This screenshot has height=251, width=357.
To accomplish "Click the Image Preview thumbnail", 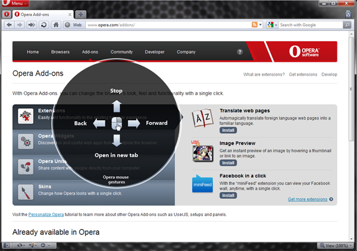I will pos(202,151).
